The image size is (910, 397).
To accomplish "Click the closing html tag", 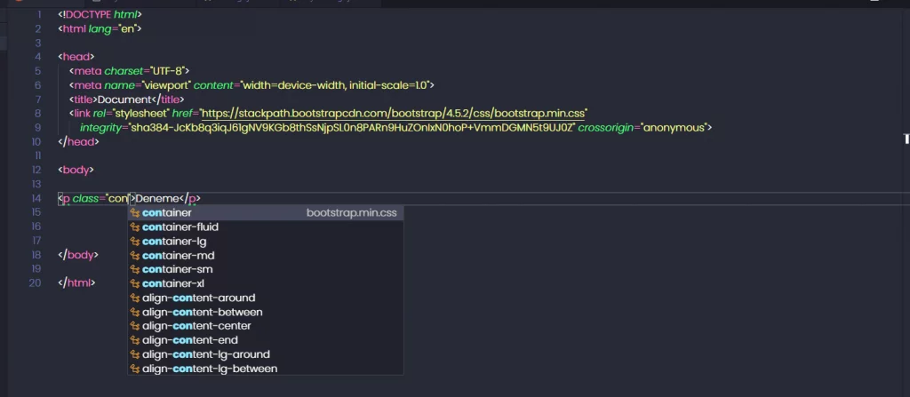I will [x=76, y=283].
